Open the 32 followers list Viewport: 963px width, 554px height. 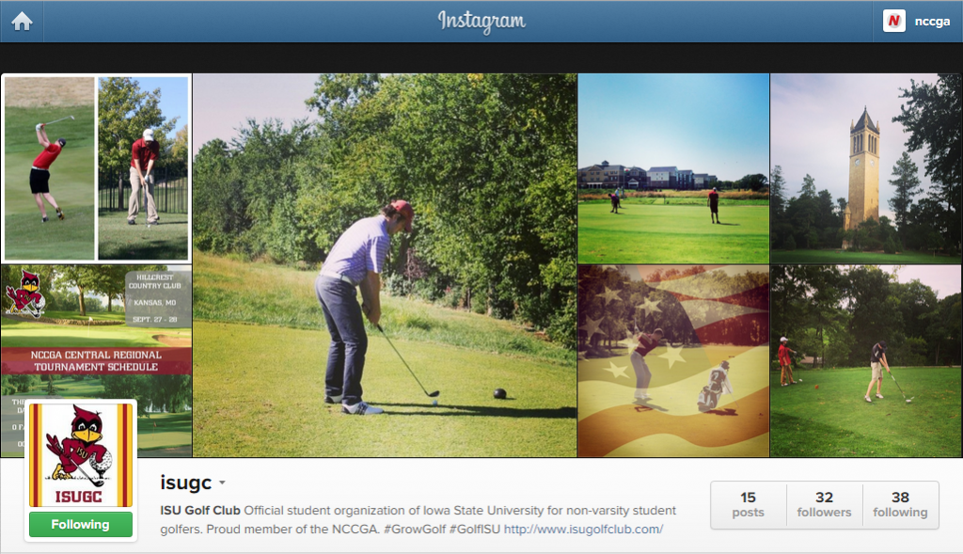(824, 504)
